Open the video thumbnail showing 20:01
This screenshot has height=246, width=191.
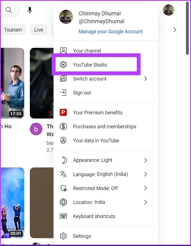point(13,203)
